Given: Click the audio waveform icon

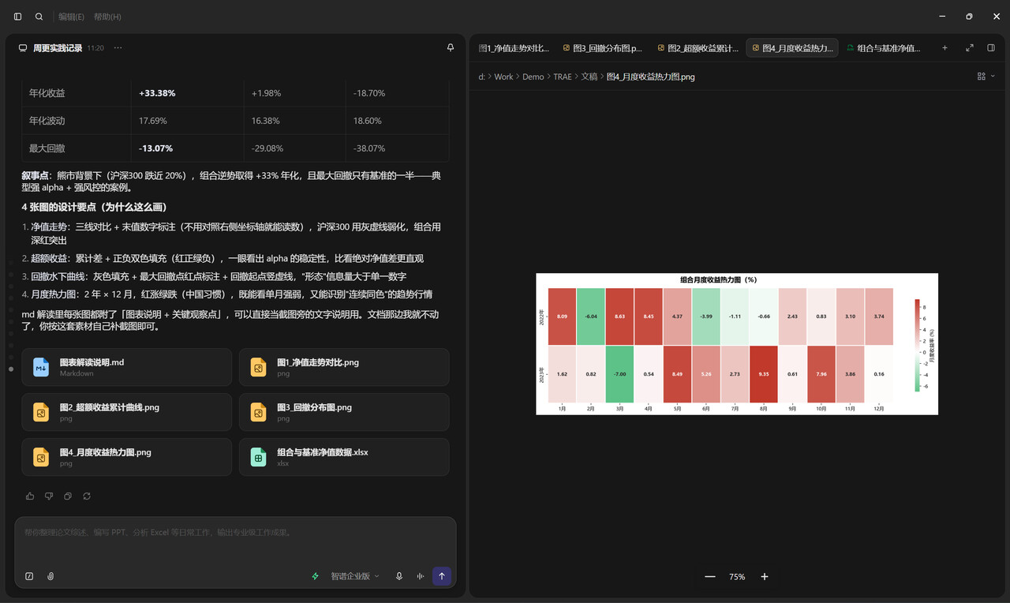Looking at the screenshot, I should point(421,576).
